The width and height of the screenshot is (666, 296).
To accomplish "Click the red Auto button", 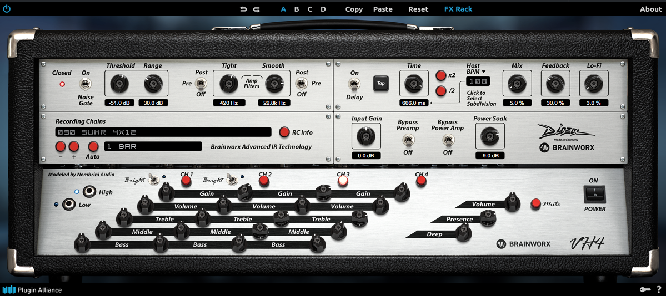I will [x=93, y=147].
